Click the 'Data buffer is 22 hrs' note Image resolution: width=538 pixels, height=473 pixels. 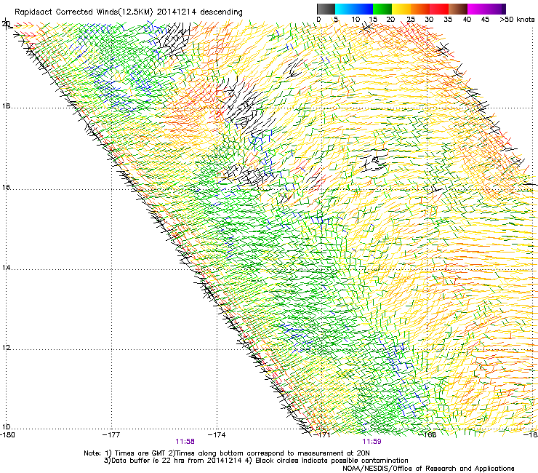click(x=256, y=461)
